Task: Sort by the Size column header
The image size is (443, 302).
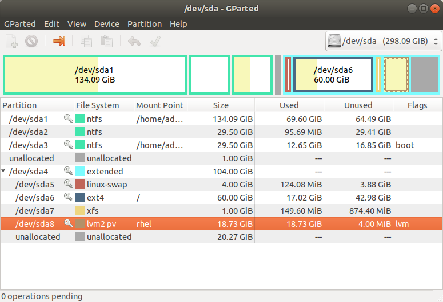Action: click(221, 105)
